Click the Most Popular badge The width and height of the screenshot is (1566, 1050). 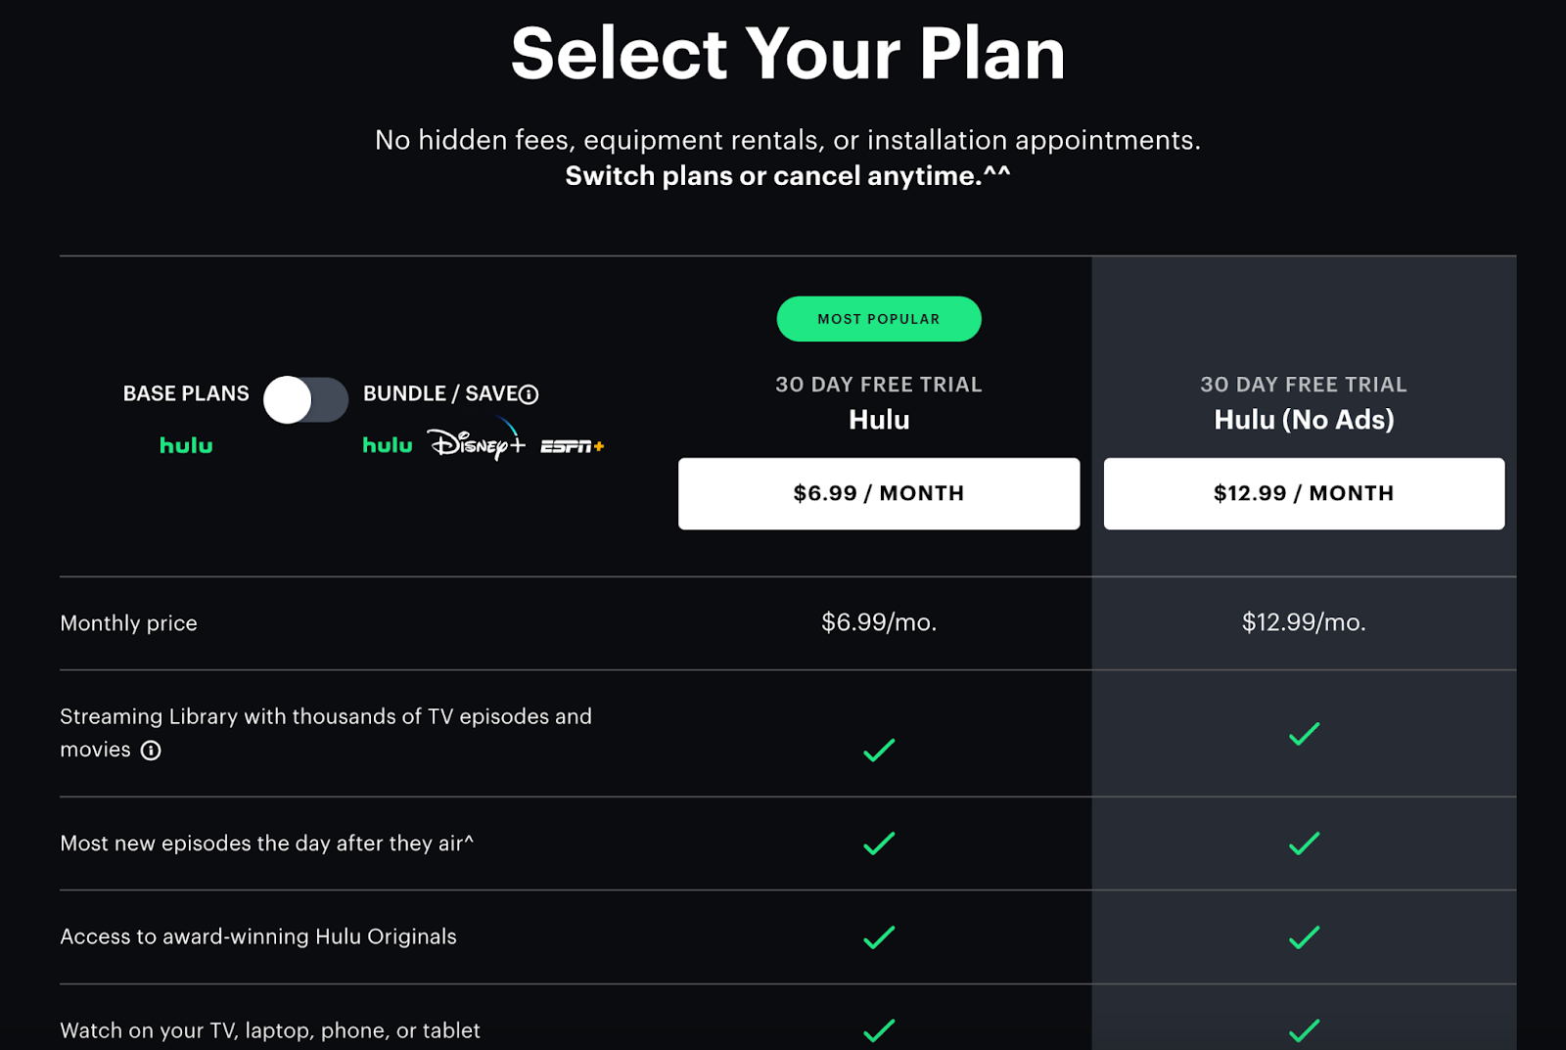tap(879, 319)
